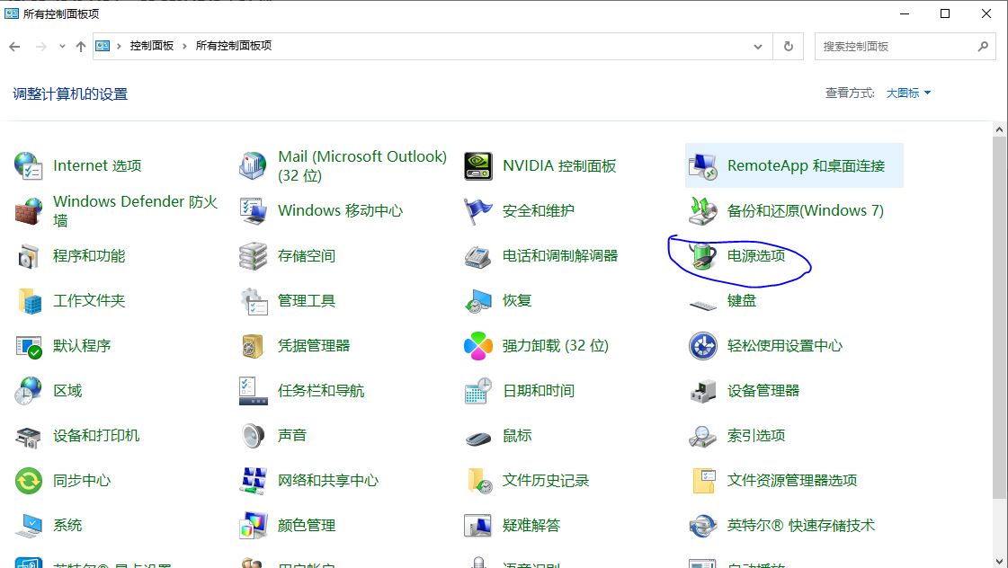Open Mail (Microsoft Outlook) (32 位)
The width and height of the screenshot is (1008, 568).
pyautogui.click(x=362, y=165)
